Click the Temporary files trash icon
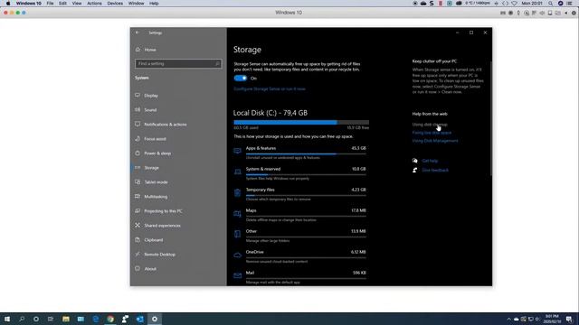 [237, 192]
